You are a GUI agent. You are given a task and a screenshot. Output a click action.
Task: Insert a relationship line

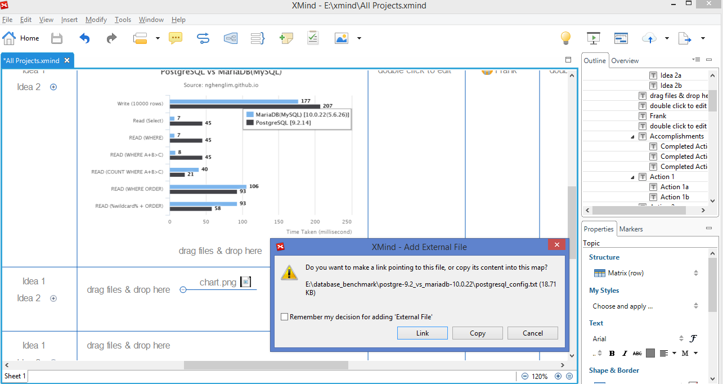203,38
